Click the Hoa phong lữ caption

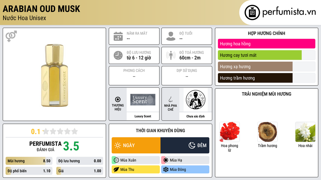point(229,148)
